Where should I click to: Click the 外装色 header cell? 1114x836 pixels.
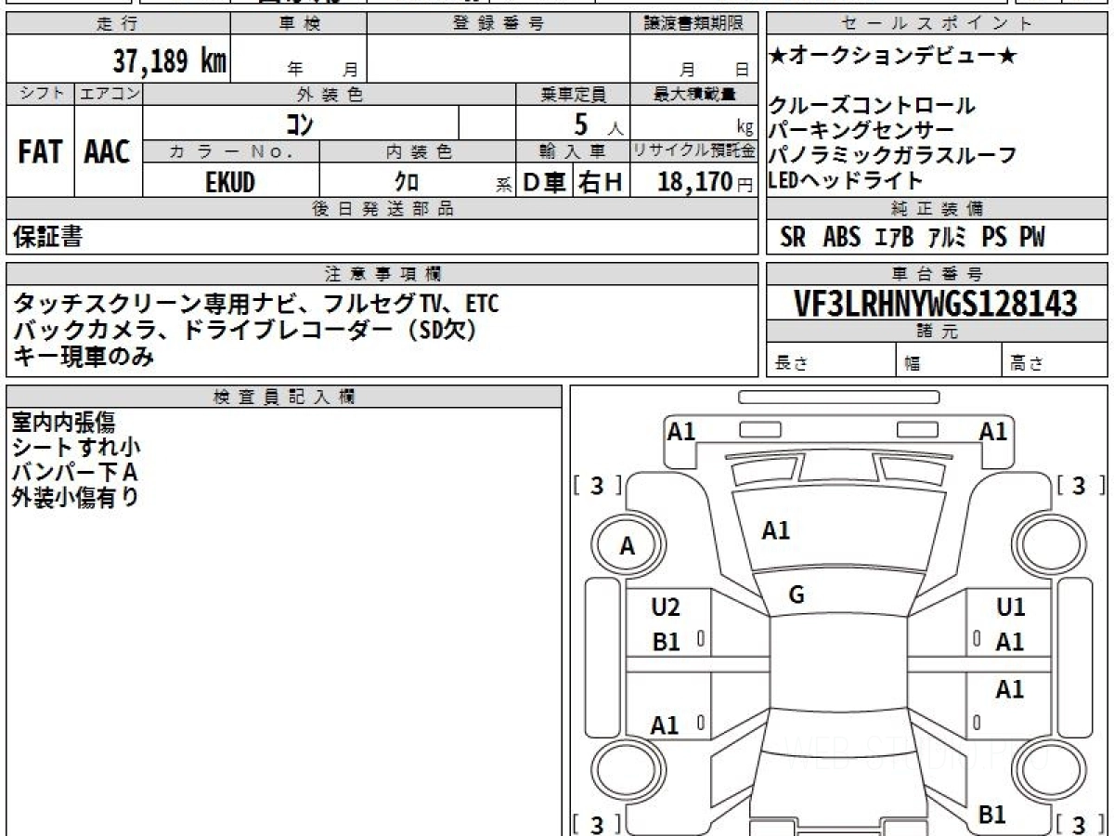tap(330, 94)
